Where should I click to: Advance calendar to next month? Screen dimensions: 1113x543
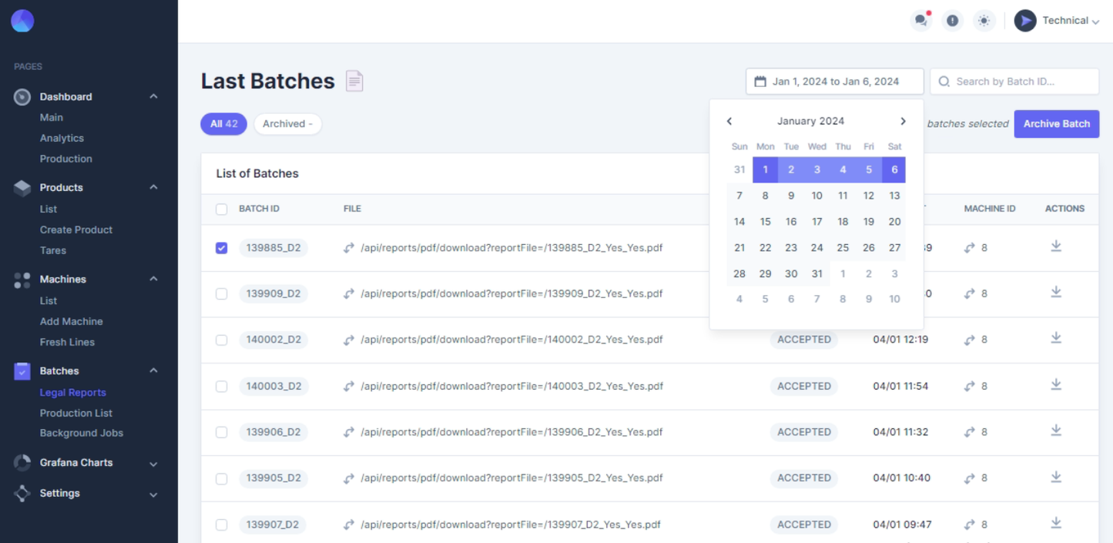pyautogui.click(x=903, y=121)
